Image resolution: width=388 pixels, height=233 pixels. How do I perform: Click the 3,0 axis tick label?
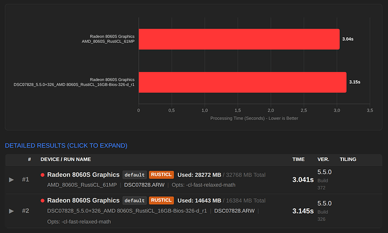pos(337,110)
